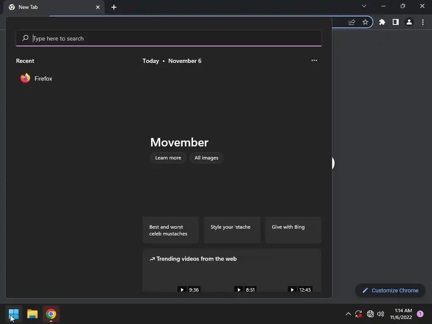Click the Recent section label

click(x=25, y=61)
